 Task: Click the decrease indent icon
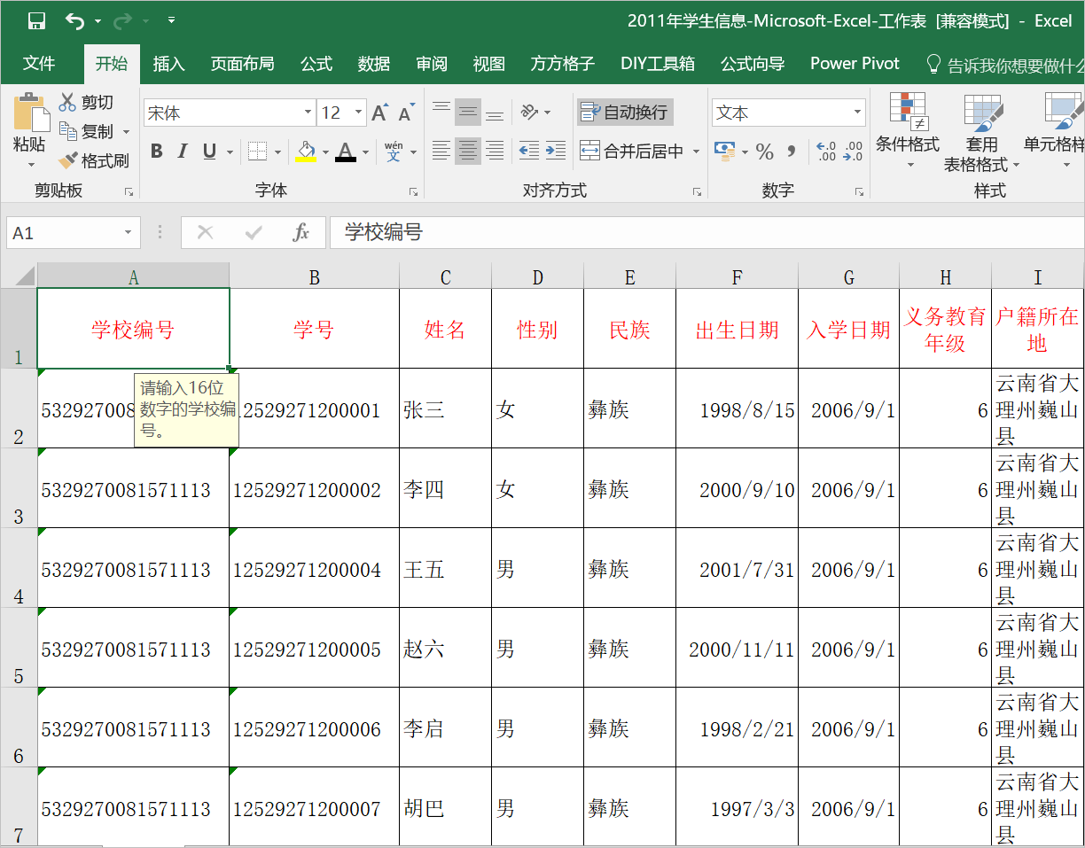point(529,151)
